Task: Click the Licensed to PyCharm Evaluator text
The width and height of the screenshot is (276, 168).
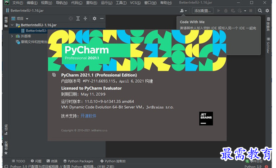Action: [91, 88]
